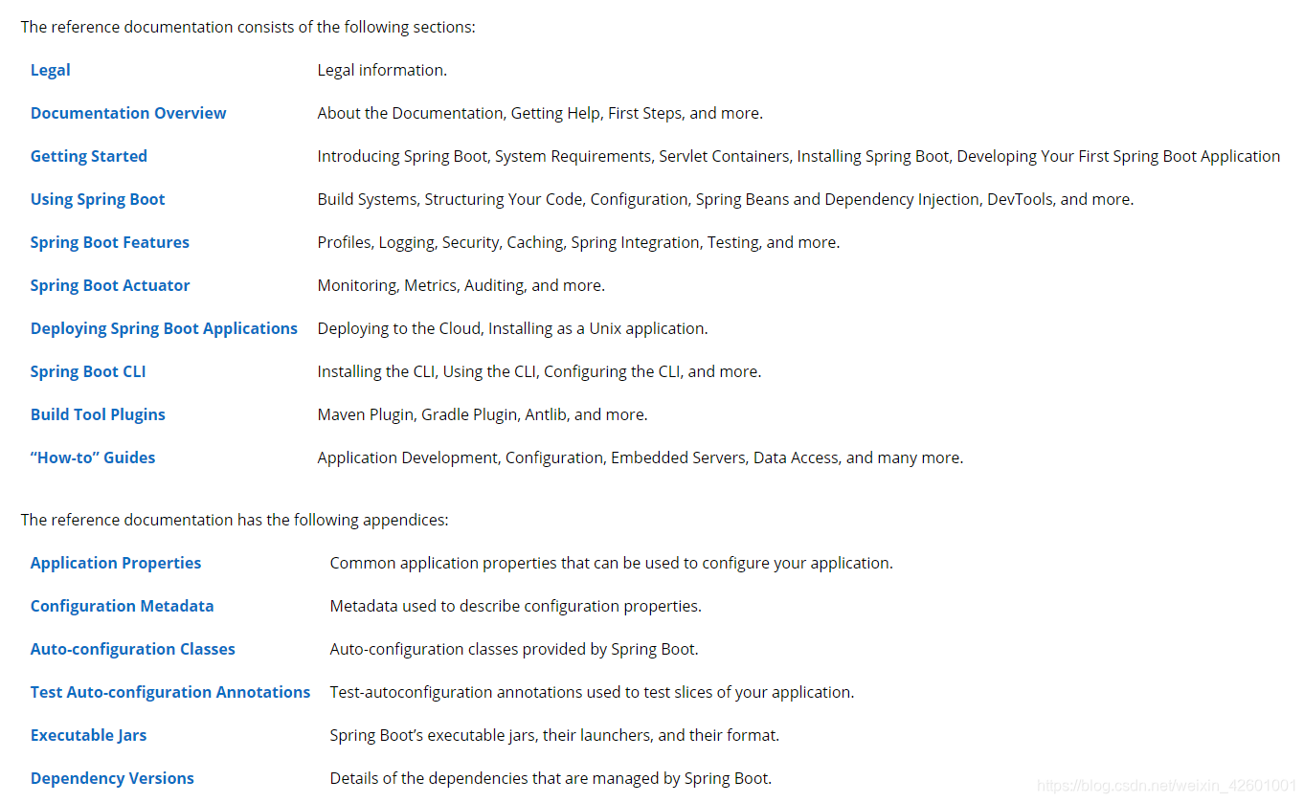The width and height of the screenshot is (1304, 803).
Task: Click text "Maven Plugin, Gradle Plugin, Antlib, and more."
Action: (483, 414)
